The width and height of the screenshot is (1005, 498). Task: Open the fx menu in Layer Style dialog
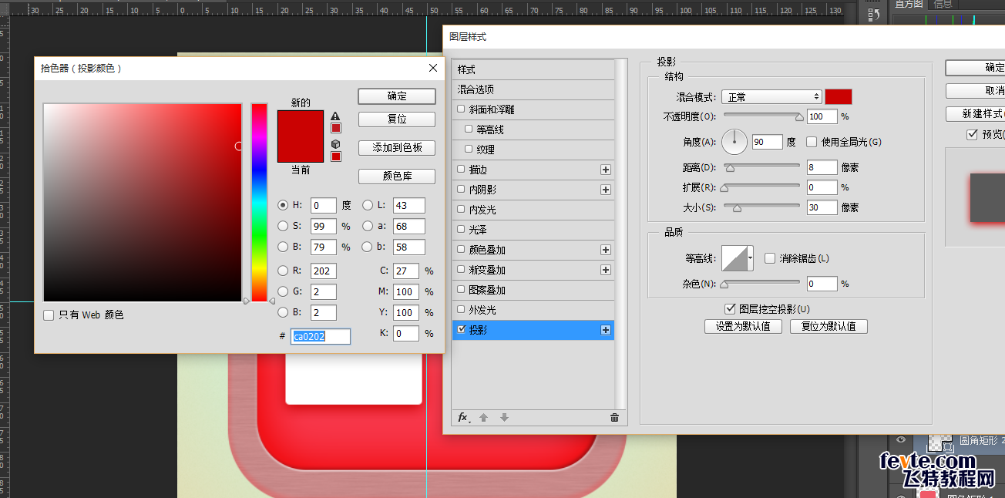tap(463, 417)
